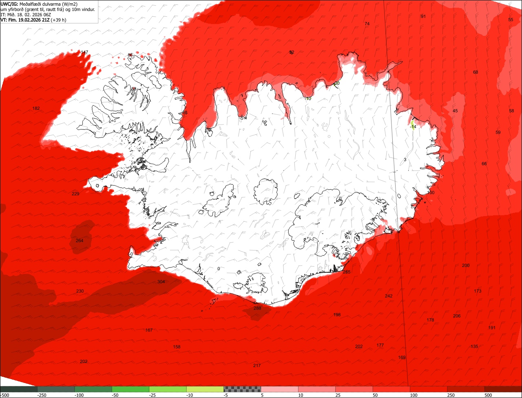Viewport: 522px width, 398px height.
Task: Click the map value 100 near the east coast
Action: (x=431, y=192)
